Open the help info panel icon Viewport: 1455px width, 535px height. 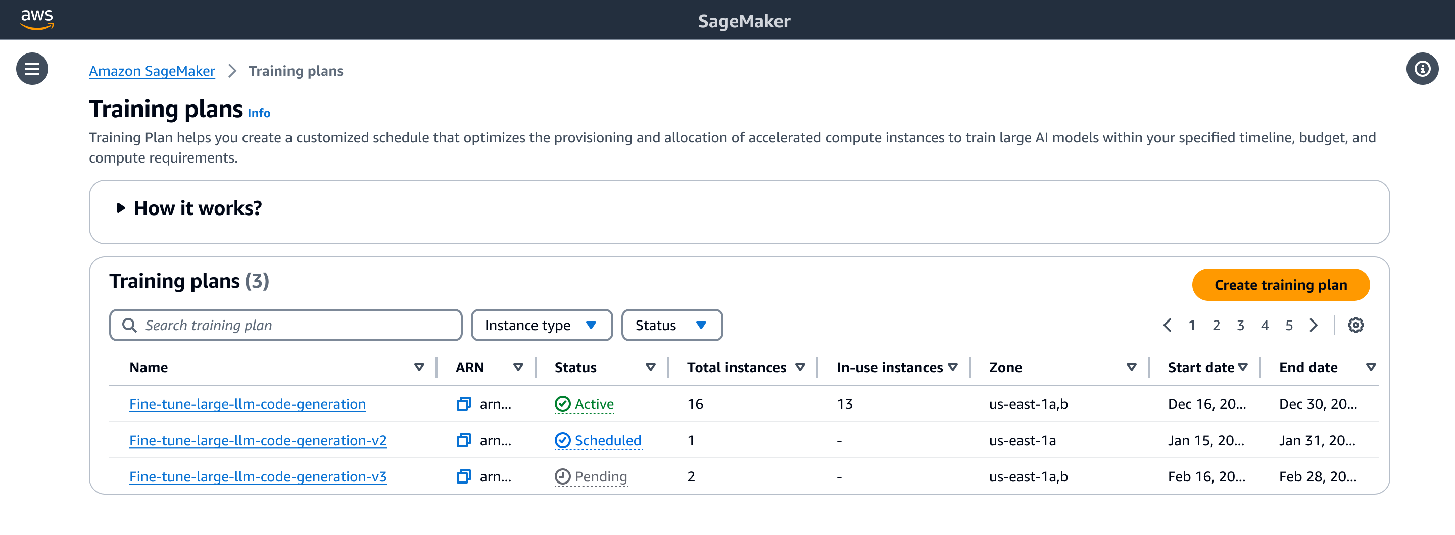click(x=1422, y=68)
